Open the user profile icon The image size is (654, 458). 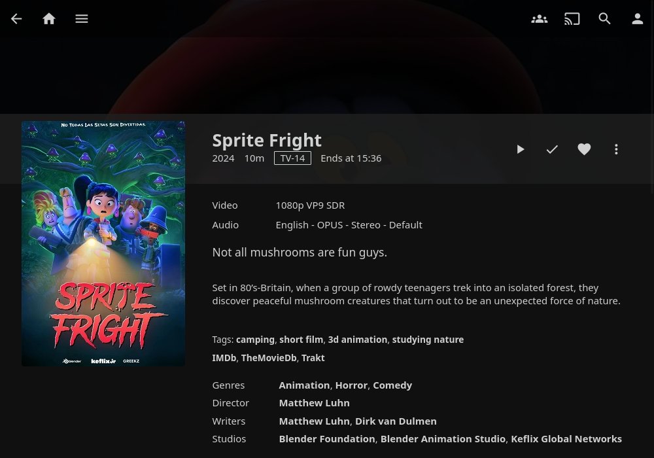(x=637, y=19)
